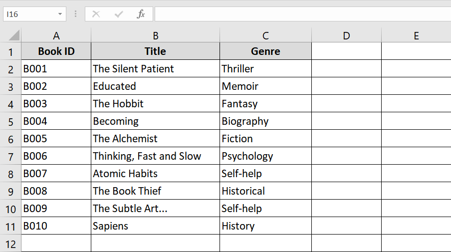Select the Thriller genre cell
The image size is (451, 252).
(265, 69)
